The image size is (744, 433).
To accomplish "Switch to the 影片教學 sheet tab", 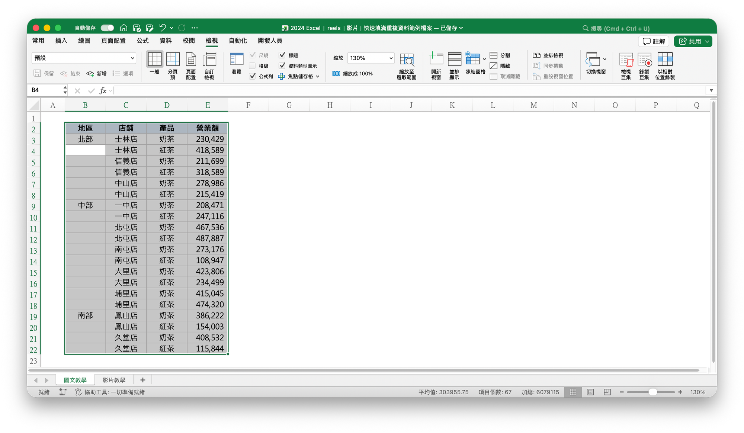I will (x=114, y=380).
